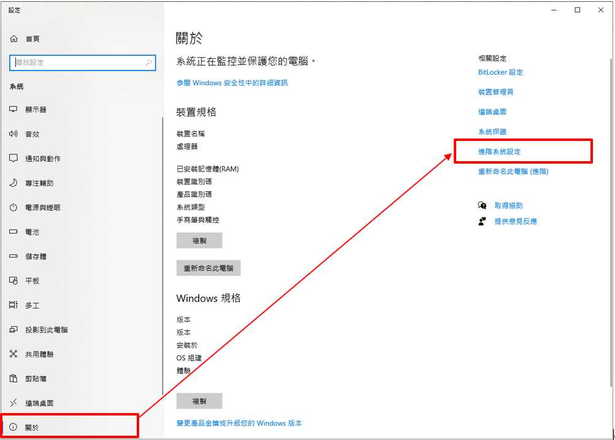The image size is (615, 440).
Task: Click the vertical scrollbar on the right edge
Action: 611,221
